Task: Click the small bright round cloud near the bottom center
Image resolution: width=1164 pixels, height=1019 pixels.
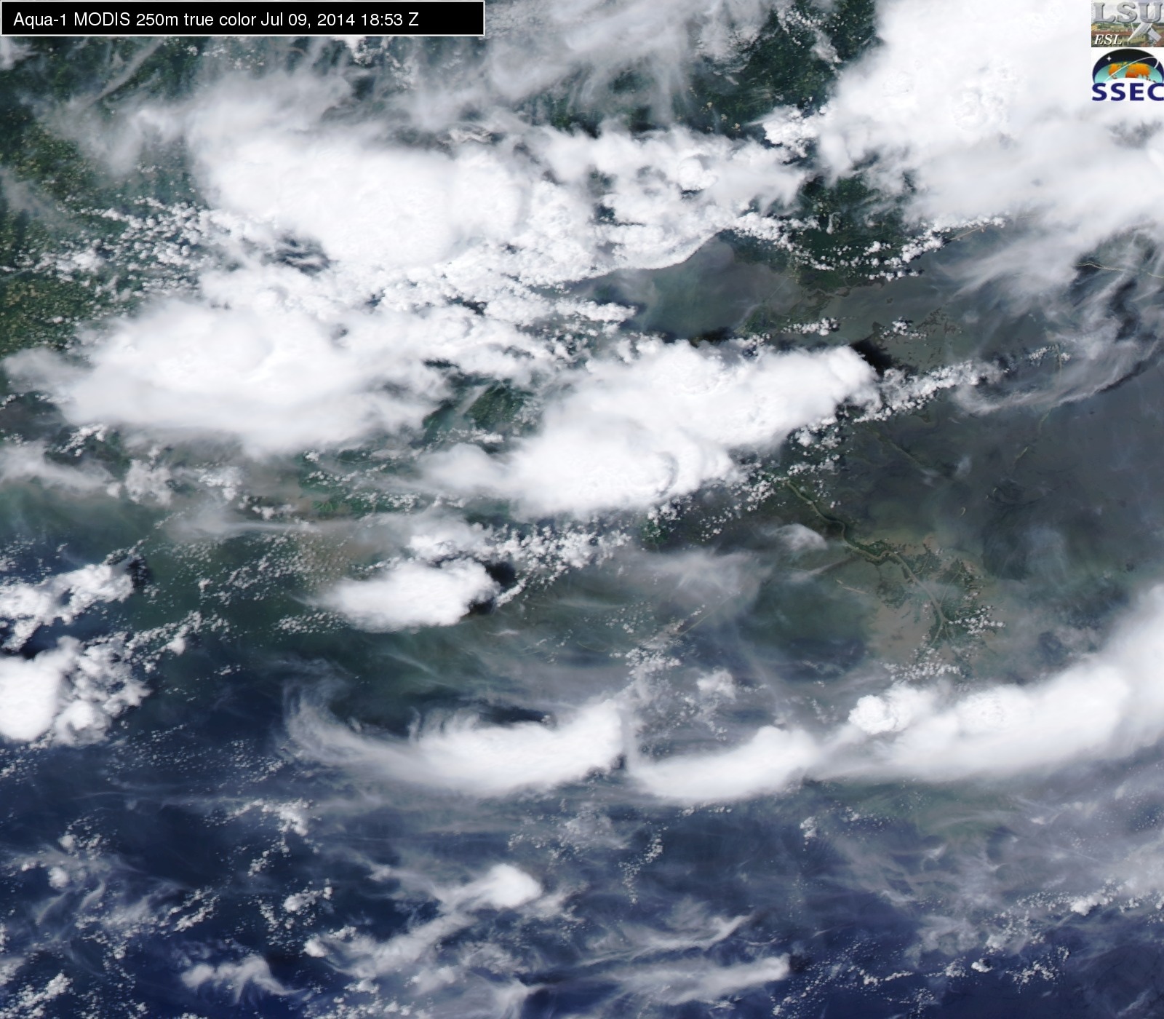Action: point(509,886)
